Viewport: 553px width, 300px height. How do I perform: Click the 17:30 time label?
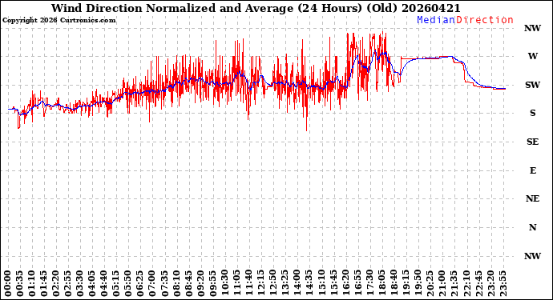pyautogui.click(x=370, y=283)
